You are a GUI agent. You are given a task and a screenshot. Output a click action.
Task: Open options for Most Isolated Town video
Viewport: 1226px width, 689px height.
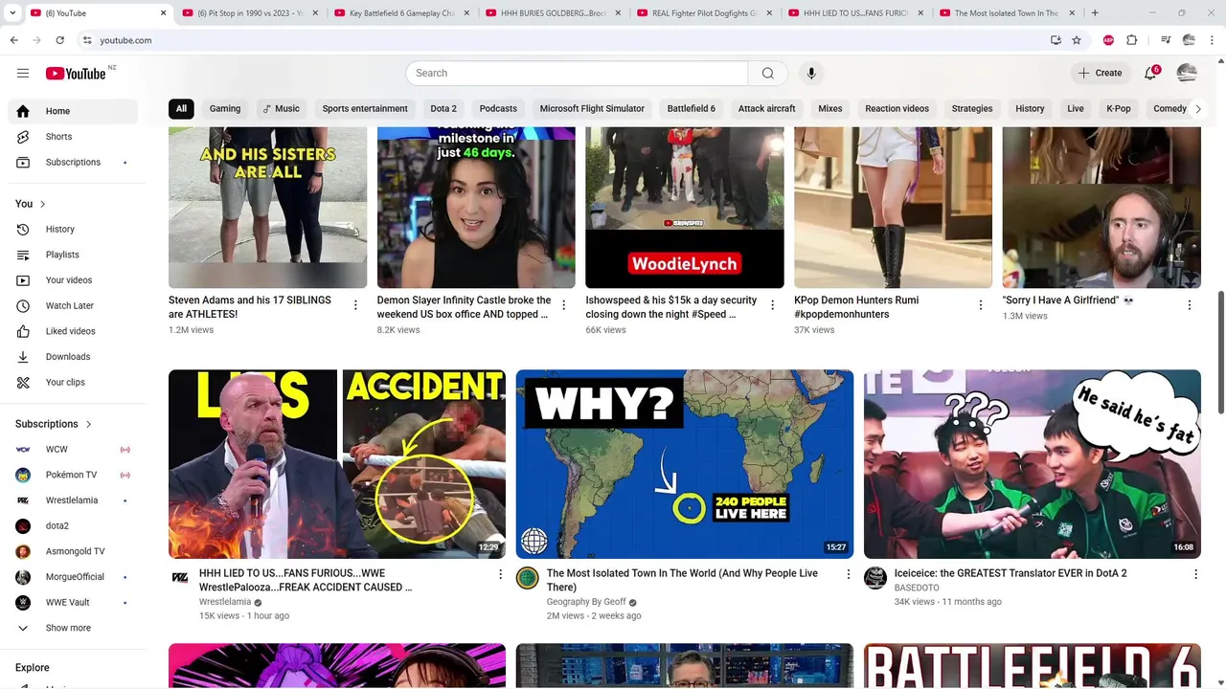pos(848,574)
